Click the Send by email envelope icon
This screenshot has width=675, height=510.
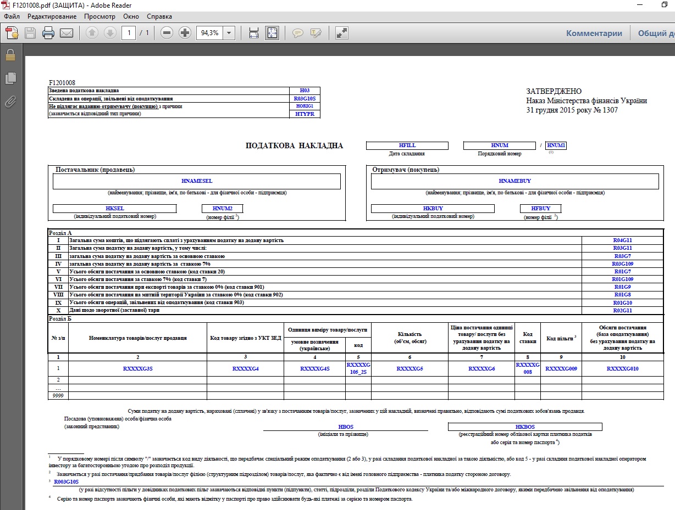point(67,33)
